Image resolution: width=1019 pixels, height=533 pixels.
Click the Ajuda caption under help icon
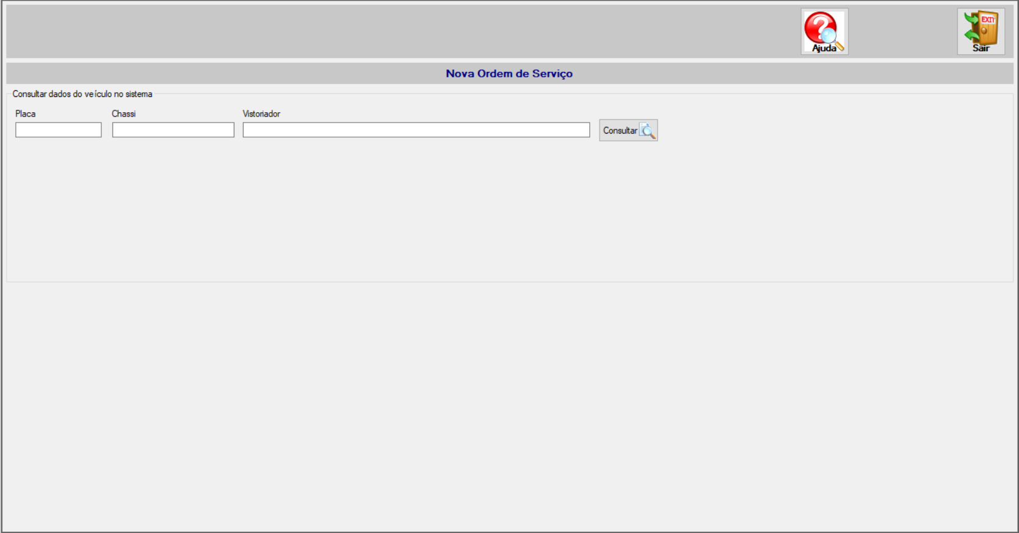pyautogui.click(x=824, y=48)
